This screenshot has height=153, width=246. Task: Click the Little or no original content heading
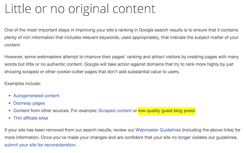(80, 9)
